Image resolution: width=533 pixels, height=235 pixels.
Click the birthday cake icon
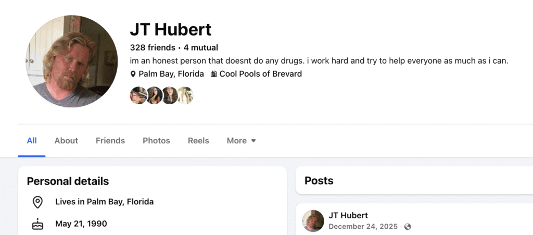tap(37, 225)
